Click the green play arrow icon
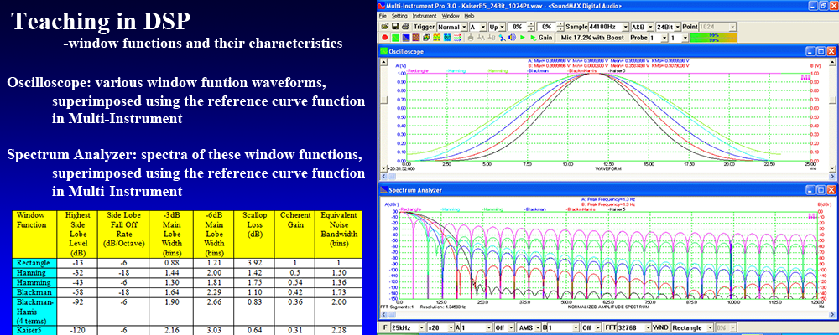 pyautogui.click(x=522, y=38)
